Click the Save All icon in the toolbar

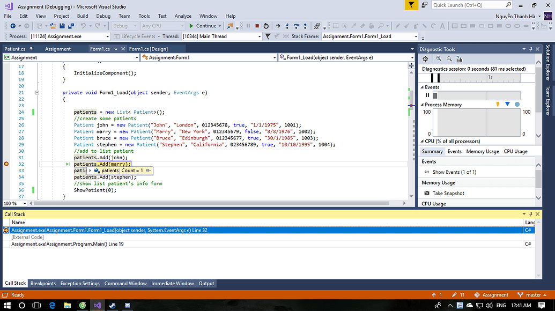tap(71, 26)
